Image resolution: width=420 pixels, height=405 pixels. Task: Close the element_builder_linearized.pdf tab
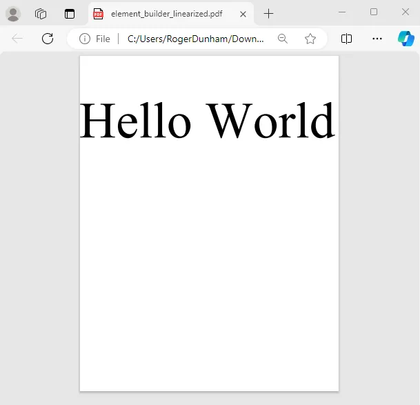click(x=243, y=14)
